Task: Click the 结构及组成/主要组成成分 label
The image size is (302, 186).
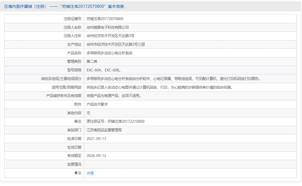Action: tap(61, 79)
